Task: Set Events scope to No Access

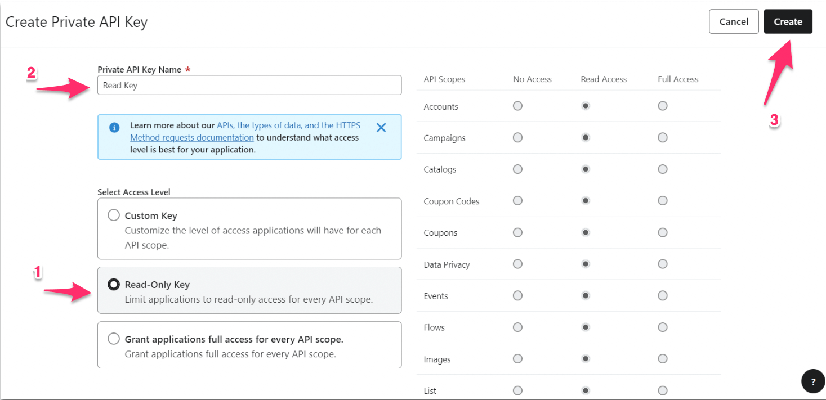Action: tap(517, 295)
